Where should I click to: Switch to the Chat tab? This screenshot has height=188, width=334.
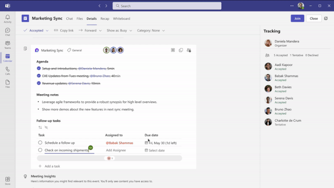(69, 19)
